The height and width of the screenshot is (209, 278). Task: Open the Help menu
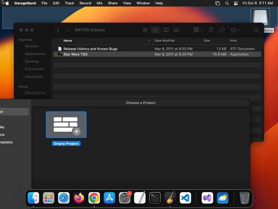point(159,3)
